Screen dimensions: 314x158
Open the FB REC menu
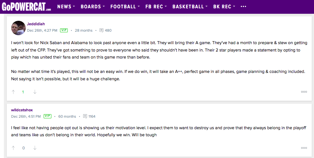(156, 6)
